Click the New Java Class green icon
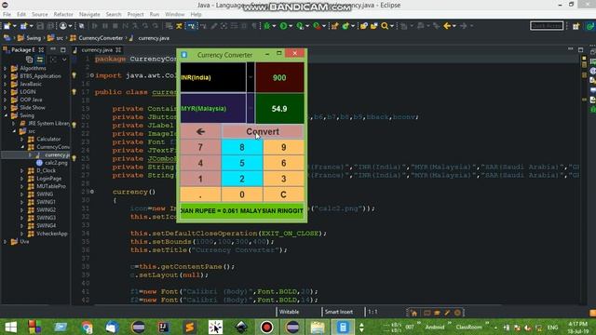 point(345,26)
